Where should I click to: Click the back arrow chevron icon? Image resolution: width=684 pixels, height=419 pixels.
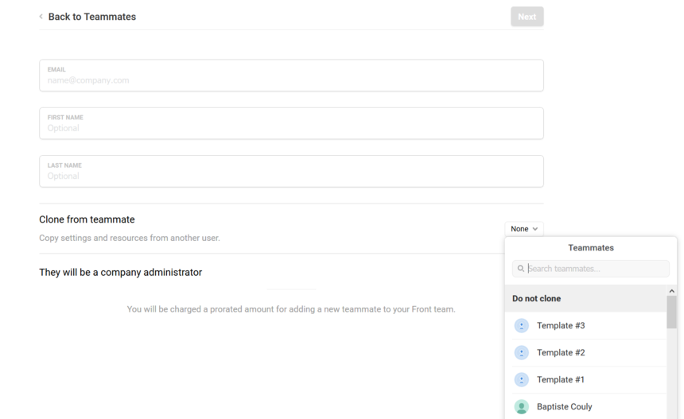click(41, 17)
